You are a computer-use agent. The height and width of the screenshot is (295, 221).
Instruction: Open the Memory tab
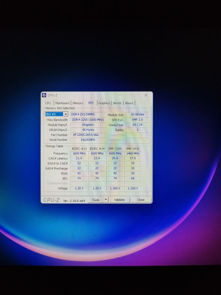coord(78,103)
